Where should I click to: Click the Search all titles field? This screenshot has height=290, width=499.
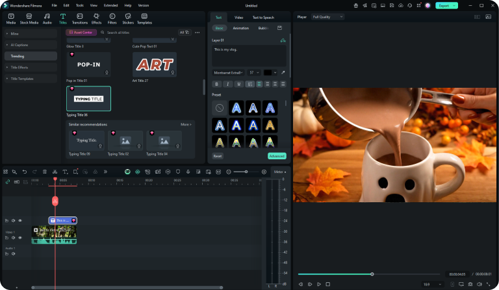coord(137,33)
